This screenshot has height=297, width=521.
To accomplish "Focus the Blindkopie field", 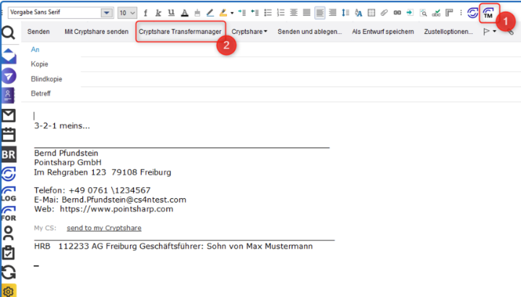I will coord(301,79).
